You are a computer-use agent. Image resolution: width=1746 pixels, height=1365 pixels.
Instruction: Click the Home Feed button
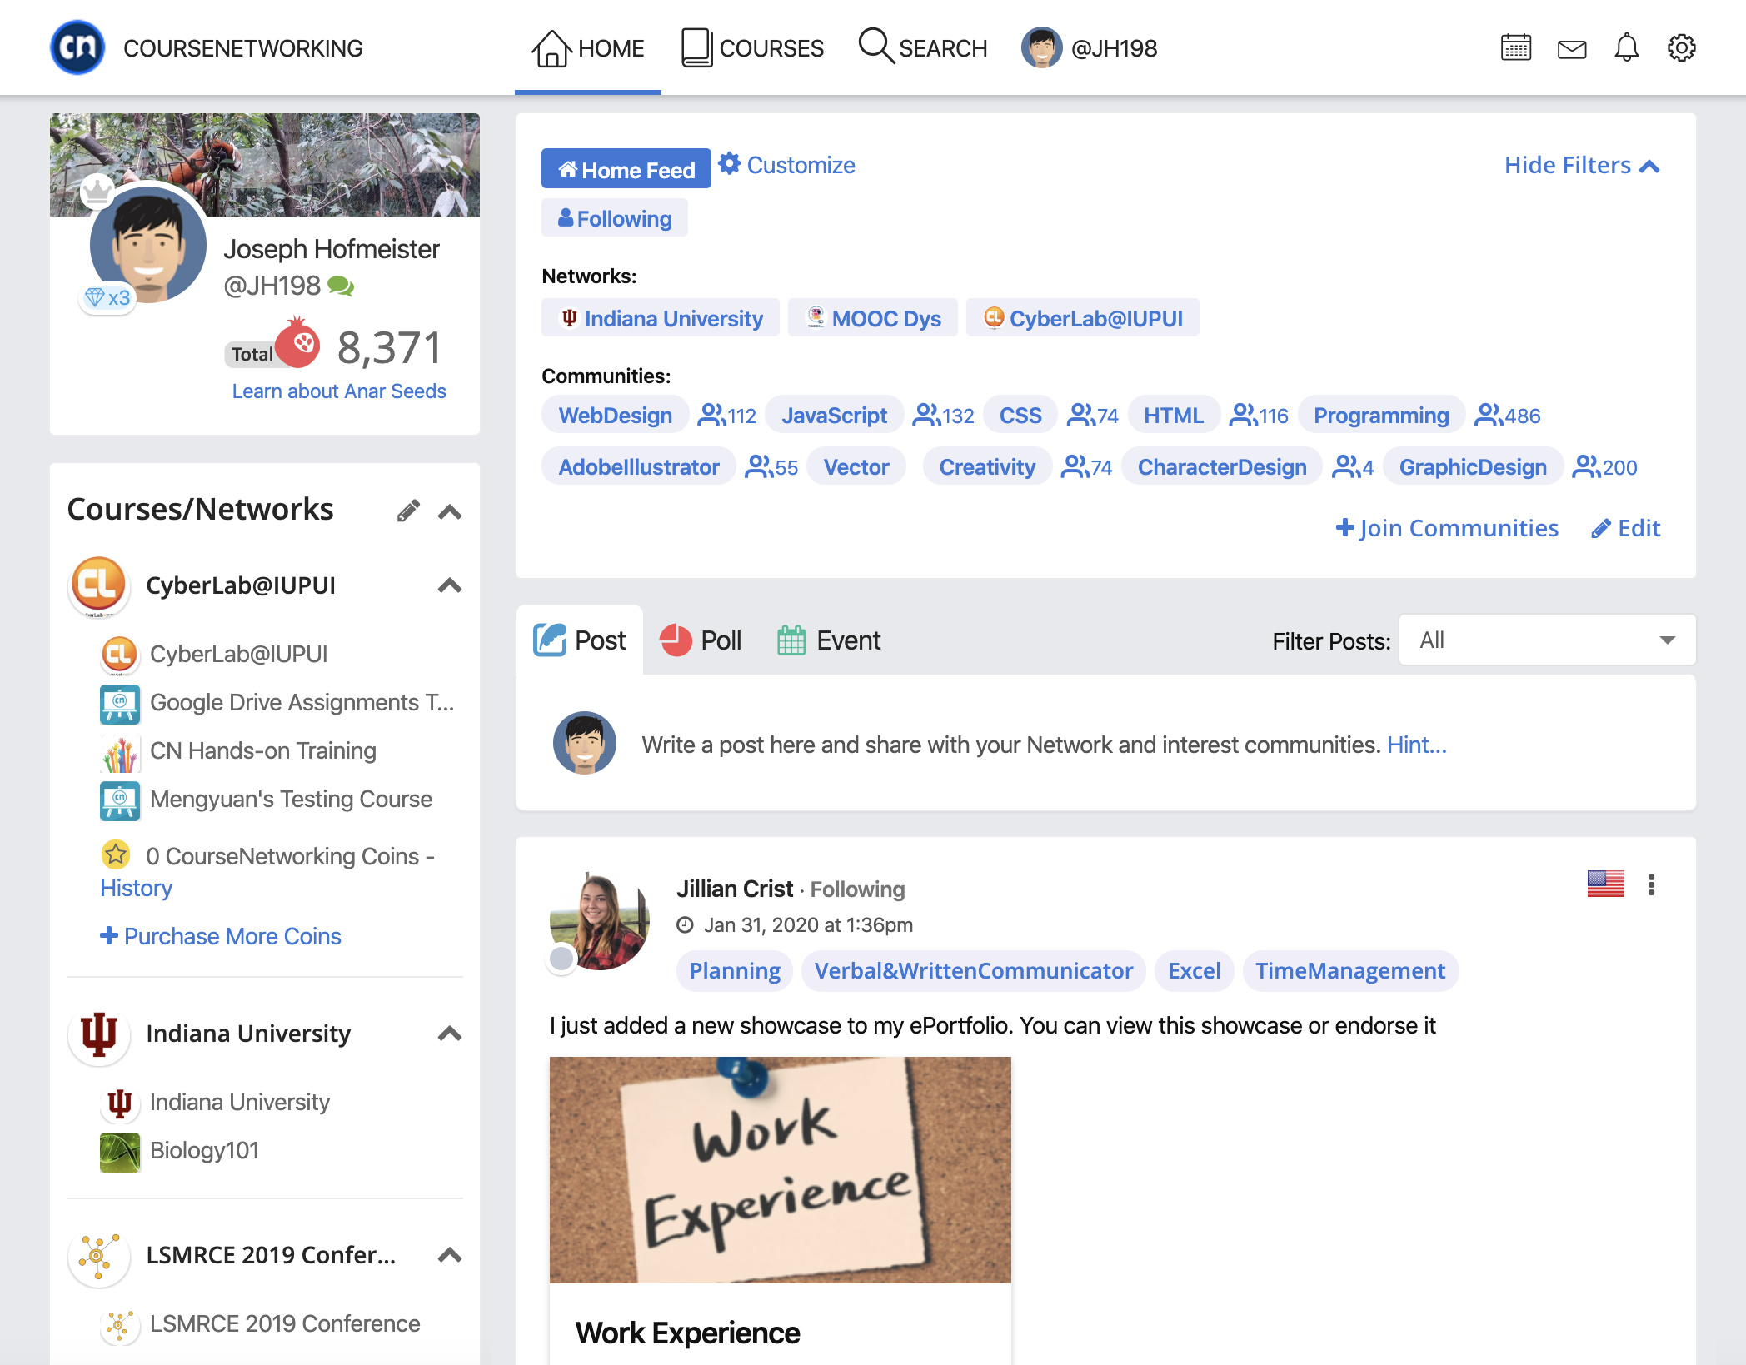coord(626,169)
